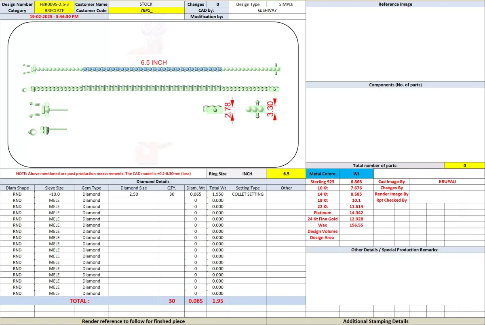Select the 6.868 weight value
Image resolution: width=485 pixels, height=325 pixels.
click(x=356, y=181)
